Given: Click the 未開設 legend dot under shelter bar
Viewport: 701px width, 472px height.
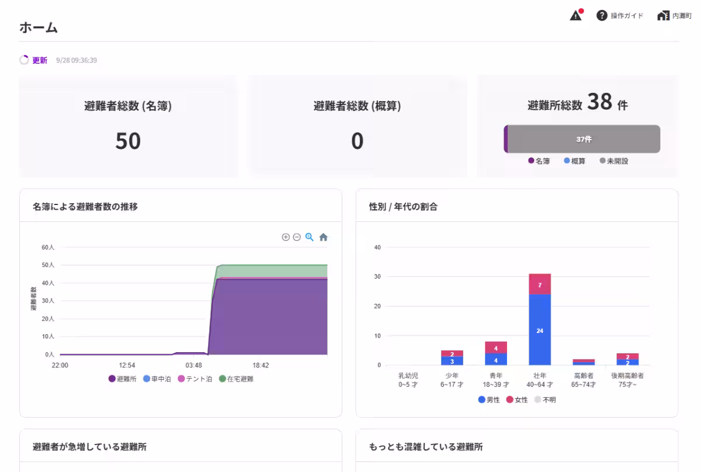Looking at the screenshot, I should coord(602,161).
